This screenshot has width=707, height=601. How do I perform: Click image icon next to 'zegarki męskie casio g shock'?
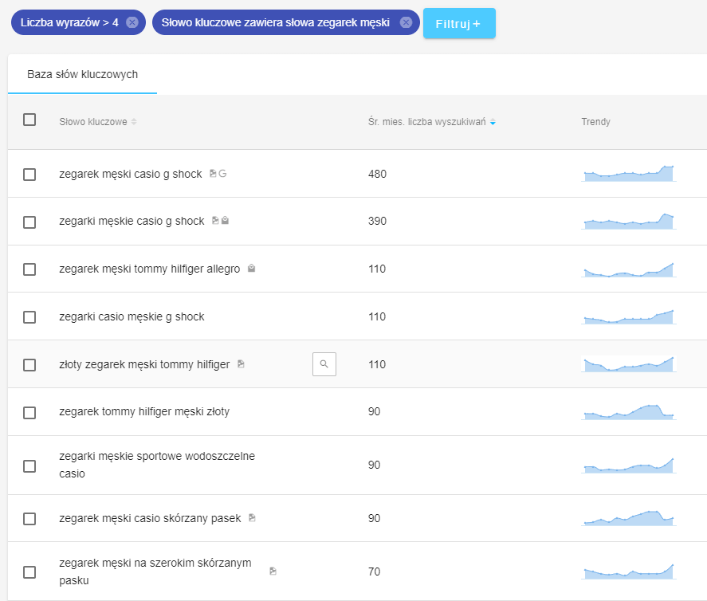[x=215, y=221]
